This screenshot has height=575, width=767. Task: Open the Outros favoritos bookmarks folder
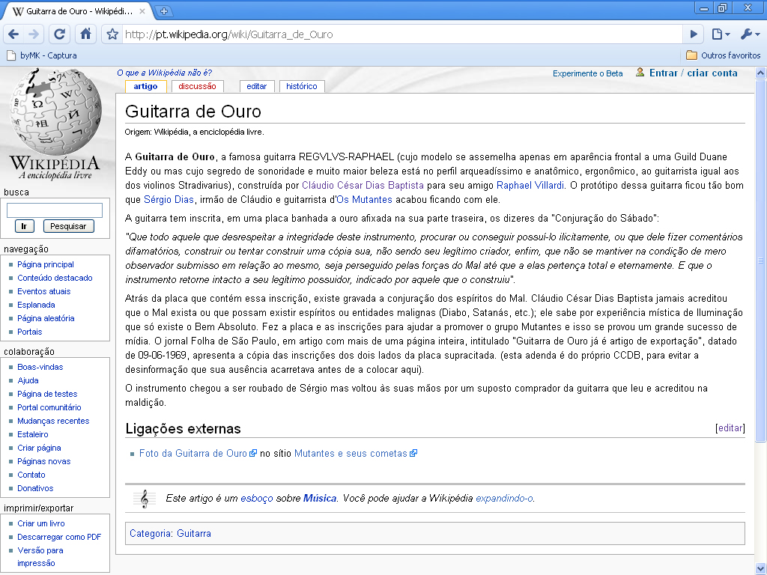(723, 55)
